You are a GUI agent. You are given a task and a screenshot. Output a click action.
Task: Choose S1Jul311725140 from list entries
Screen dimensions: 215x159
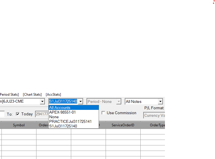point(73,126)
